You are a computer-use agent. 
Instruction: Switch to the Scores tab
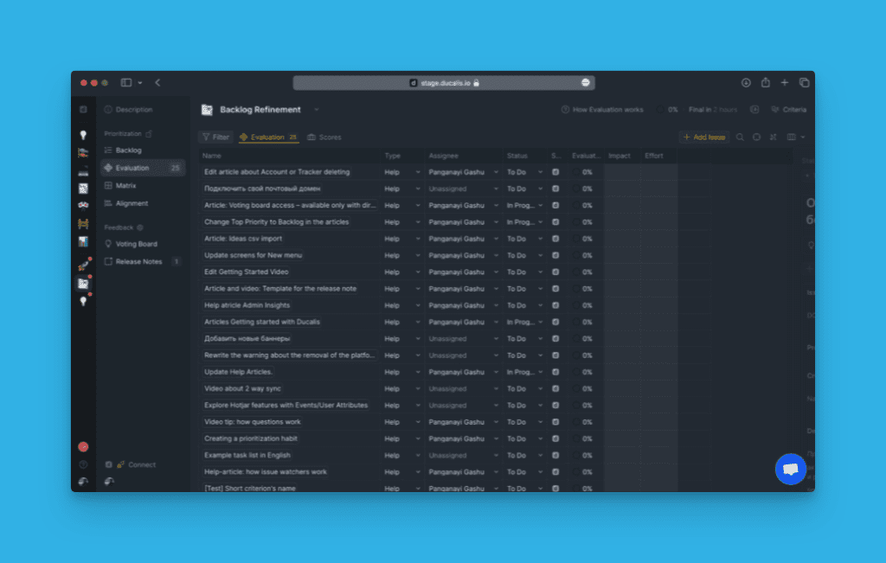pos(324,138)
